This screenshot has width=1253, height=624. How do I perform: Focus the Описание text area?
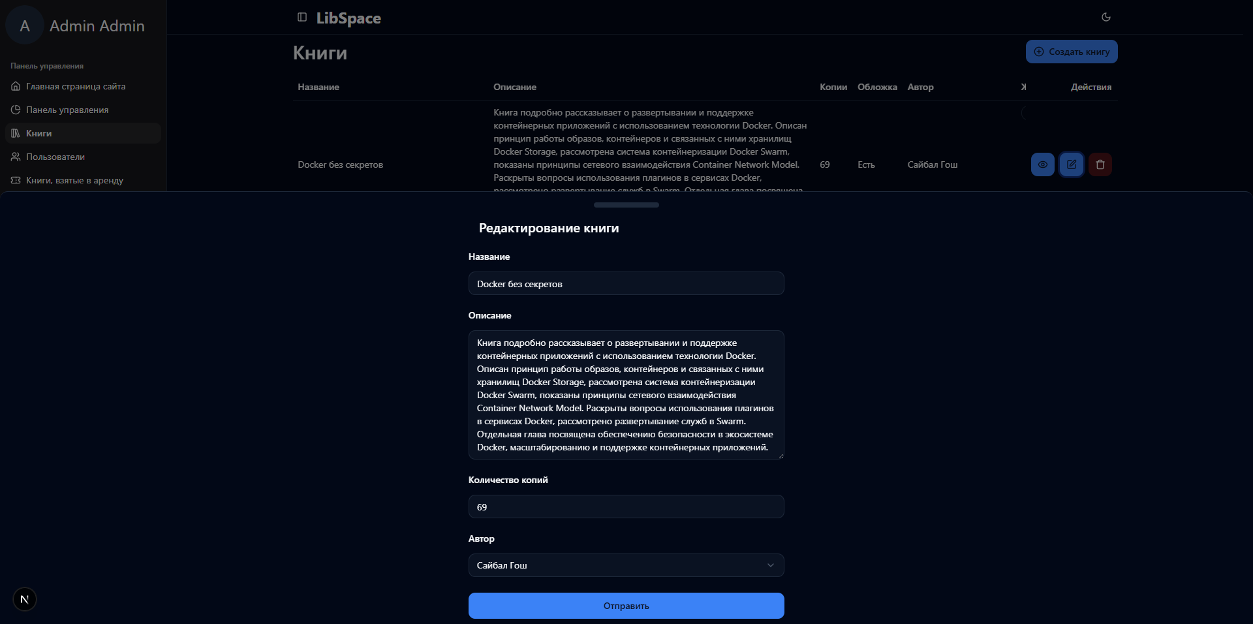(x=626, y=395)
